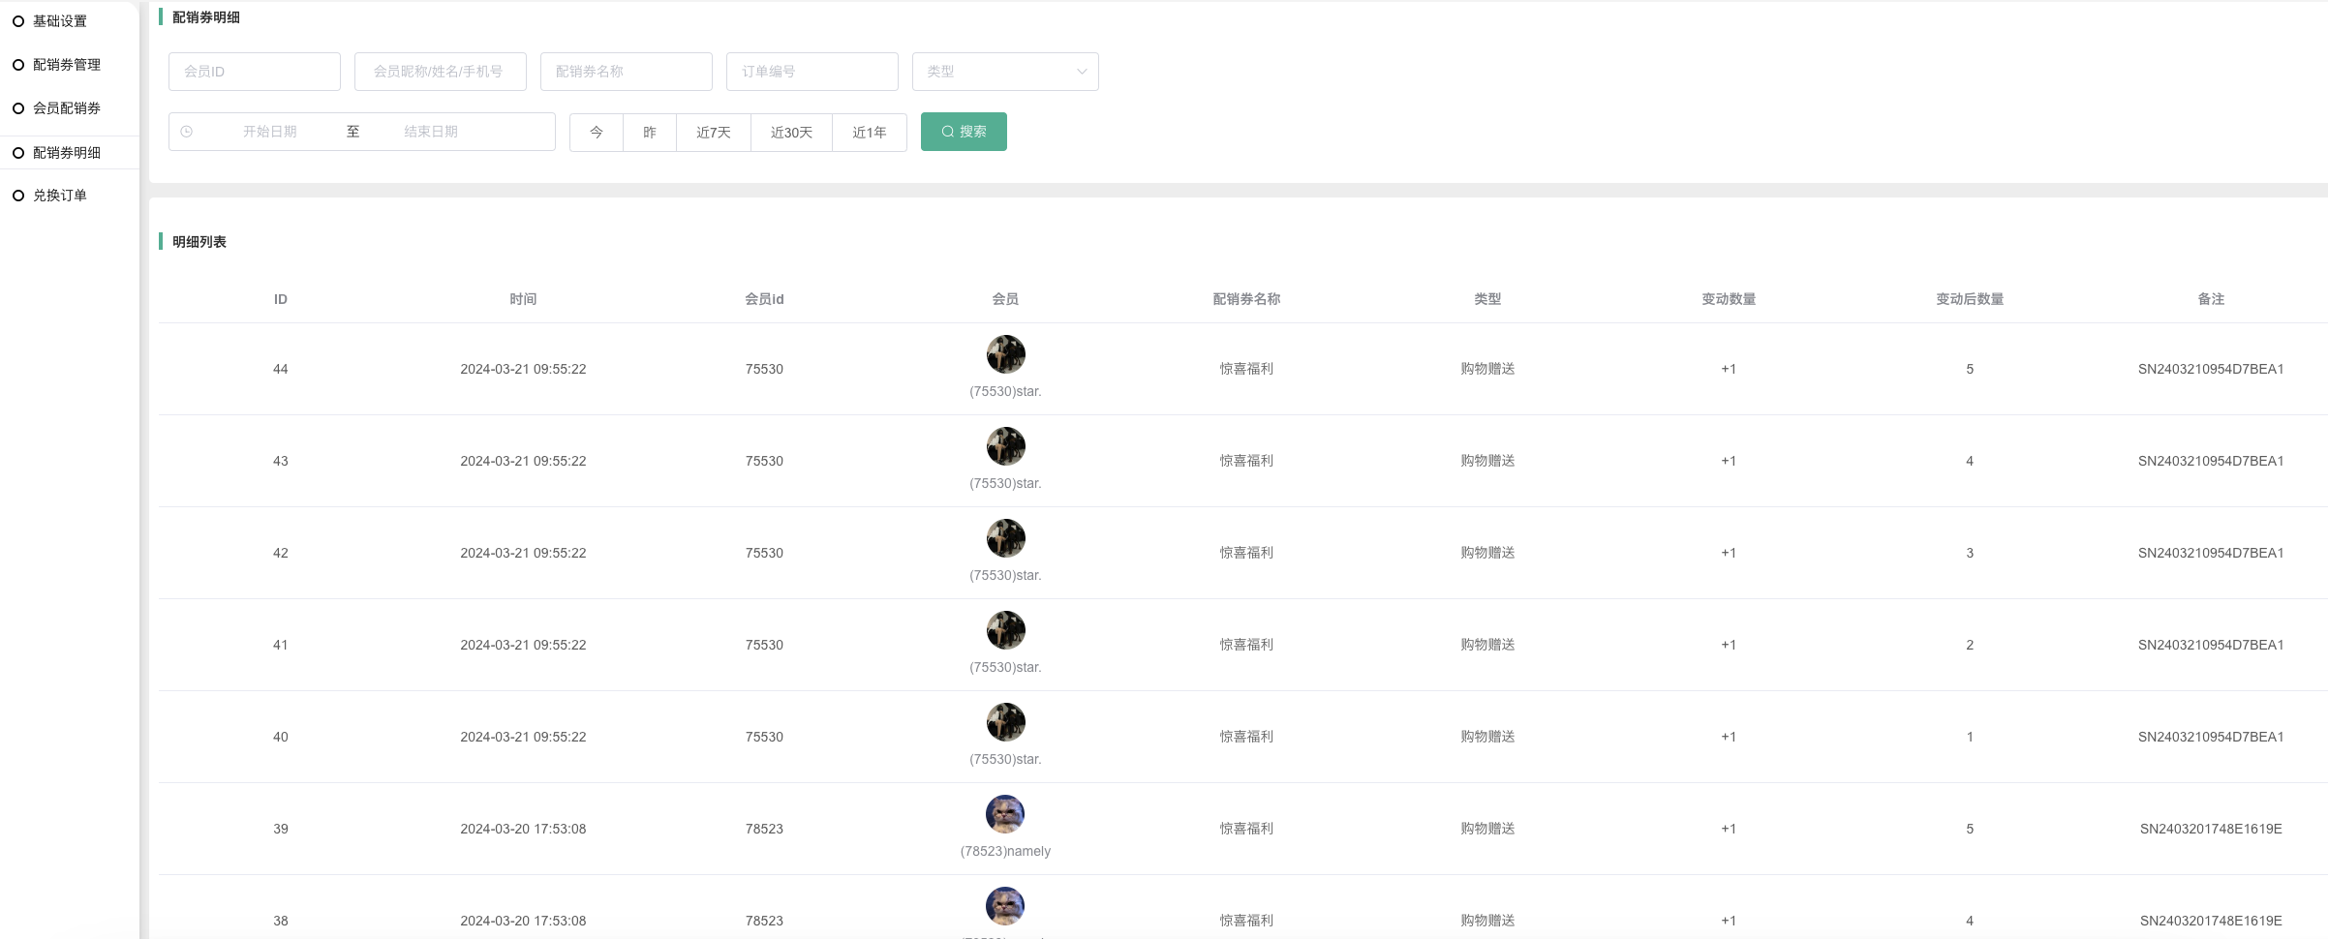Select the 今 quick date button

coord(597,133)
